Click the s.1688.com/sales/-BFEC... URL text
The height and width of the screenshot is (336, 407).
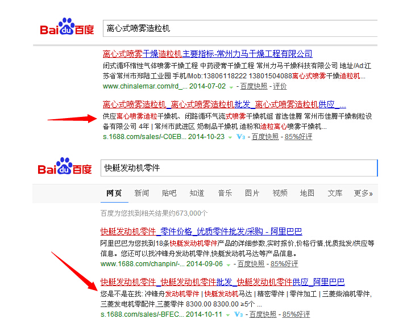(142, 314)
